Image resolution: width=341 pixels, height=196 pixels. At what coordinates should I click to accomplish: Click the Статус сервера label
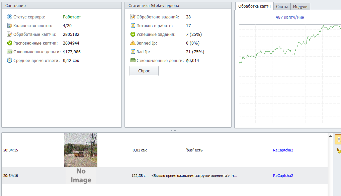(29, 17)
